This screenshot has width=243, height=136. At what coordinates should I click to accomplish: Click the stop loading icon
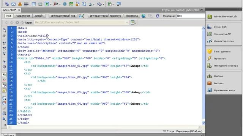pyautogui.click(x=17, y=23)
